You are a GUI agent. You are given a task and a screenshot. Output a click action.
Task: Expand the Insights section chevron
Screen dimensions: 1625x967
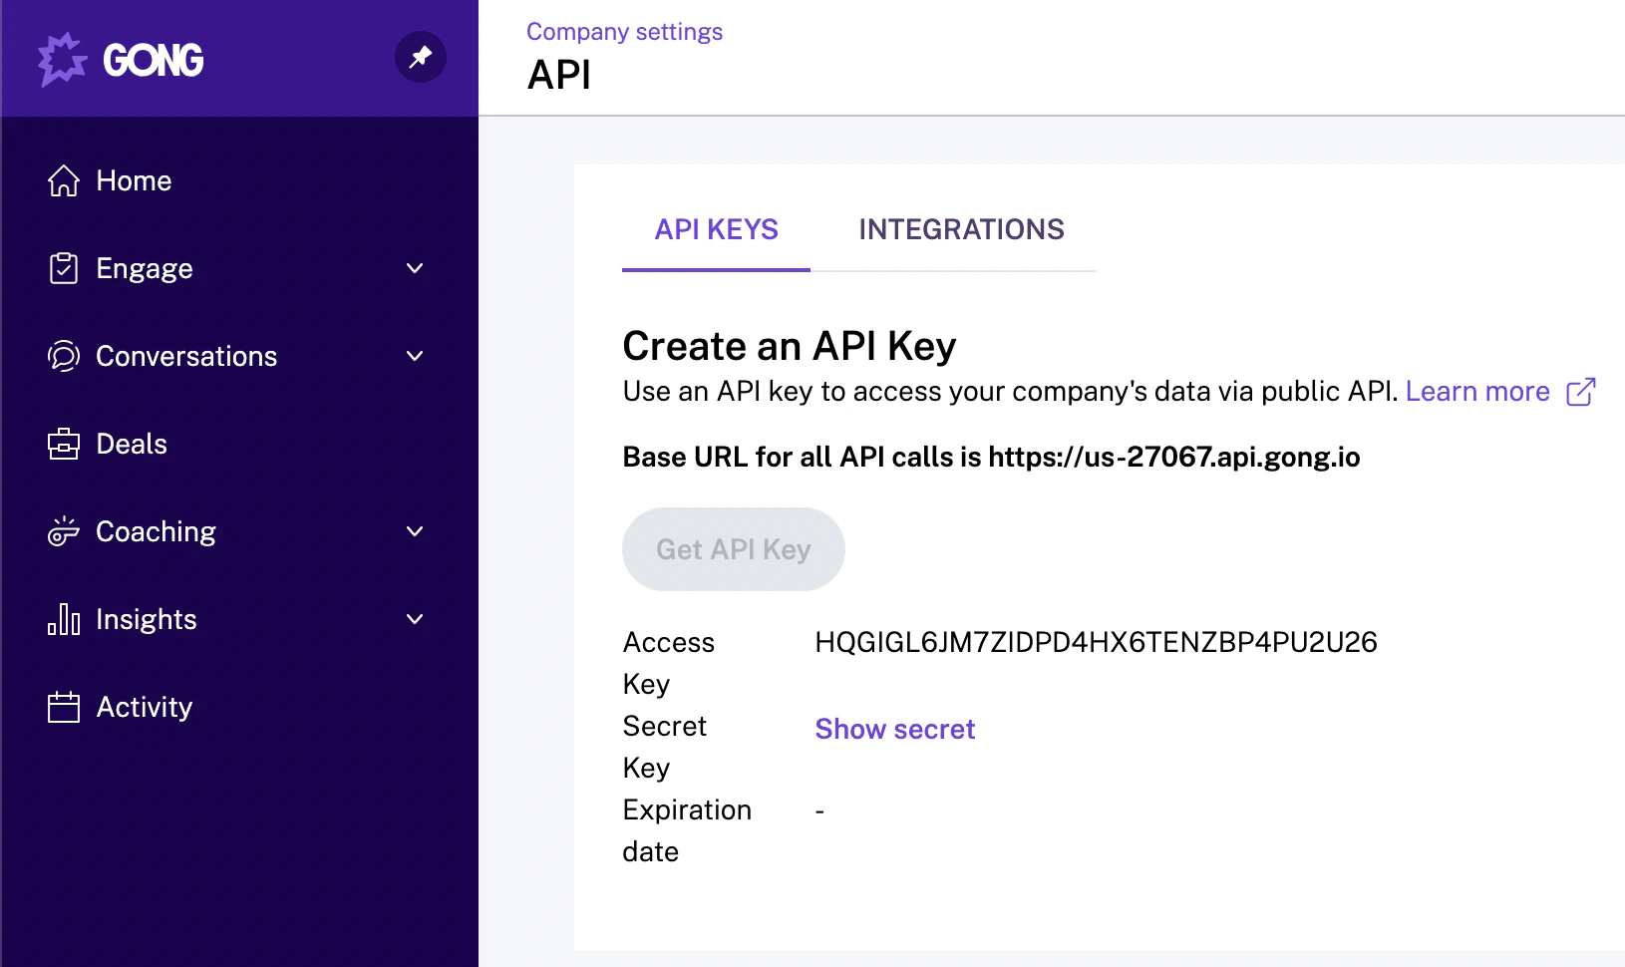point(414,619)
